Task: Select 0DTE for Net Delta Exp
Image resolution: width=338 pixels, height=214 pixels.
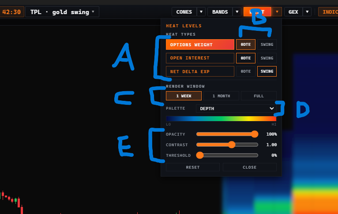Action: pyautogui.click(x=246, y=71)
